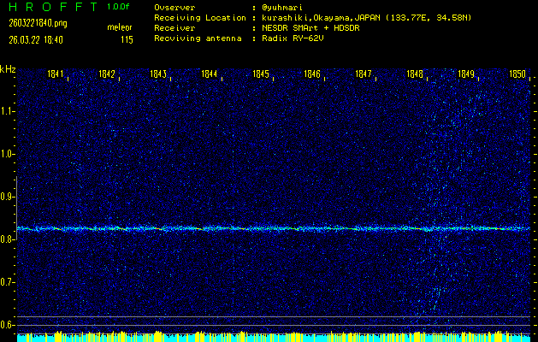The width and height of the screenshot is (538, 342).
Task: Click the 1.1 kHz axis label
Action: 8,111
